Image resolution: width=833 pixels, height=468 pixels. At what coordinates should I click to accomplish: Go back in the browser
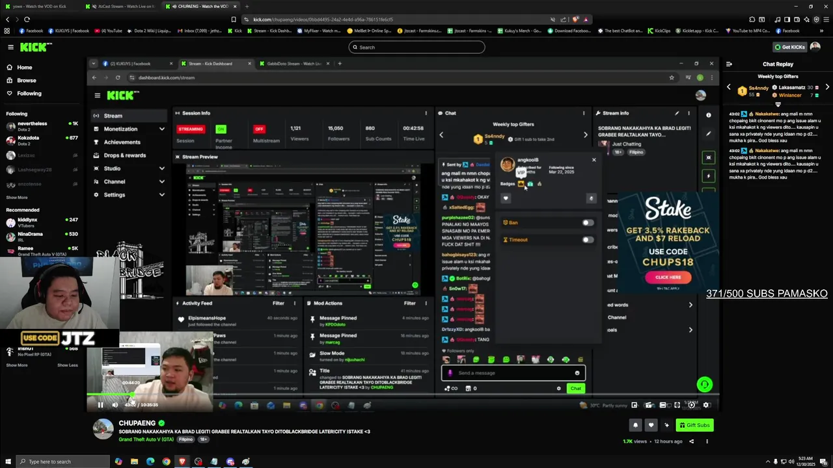pyautogui.click(x=8, y=19)
